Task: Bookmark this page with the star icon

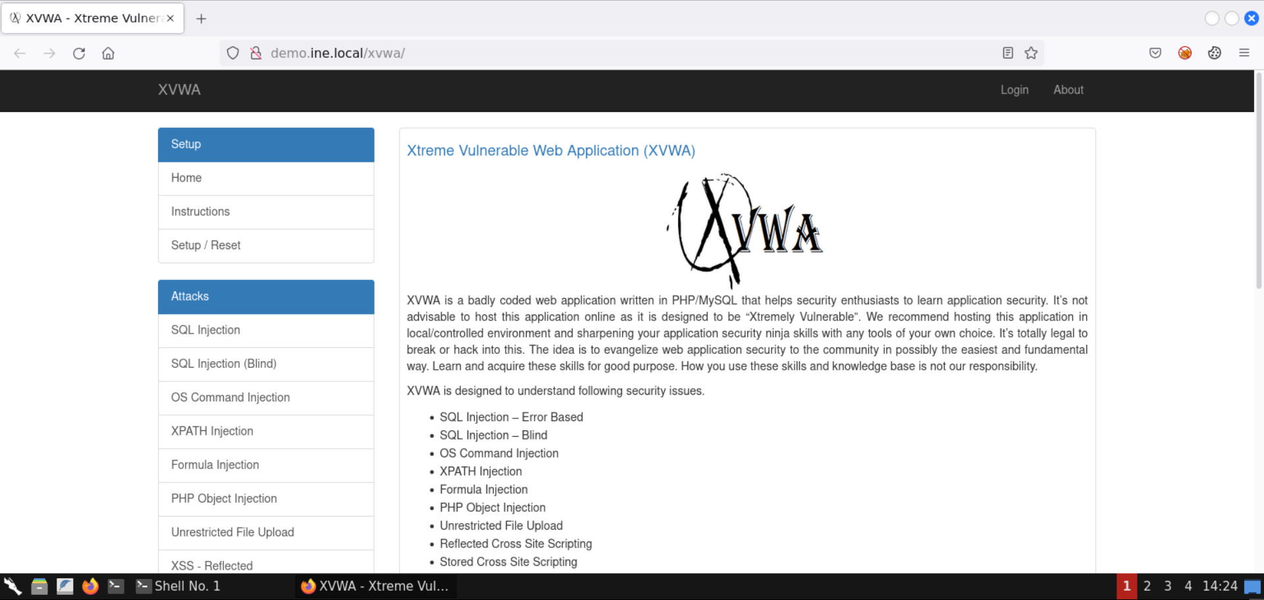Action: point(1031,53)
